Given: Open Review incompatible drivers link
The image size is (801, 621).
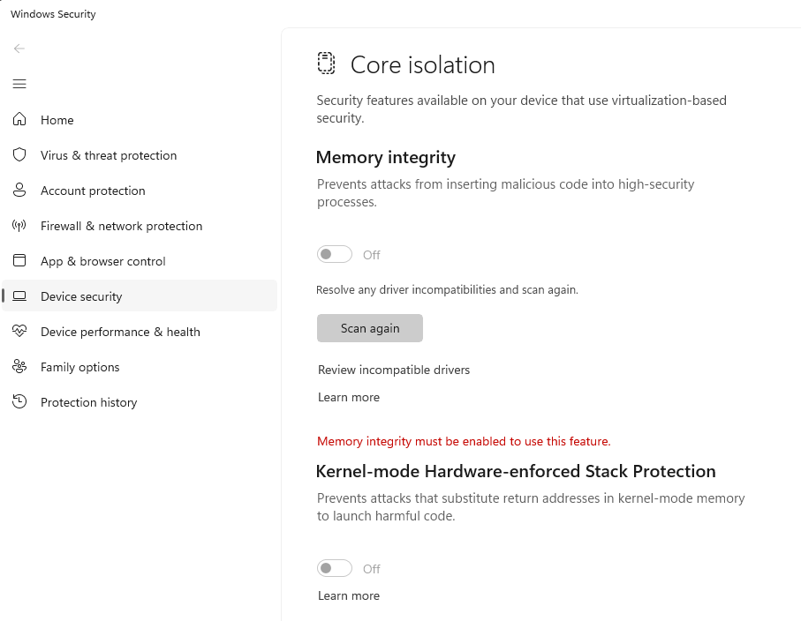Looking at the screenshot, I should point(394,370).
